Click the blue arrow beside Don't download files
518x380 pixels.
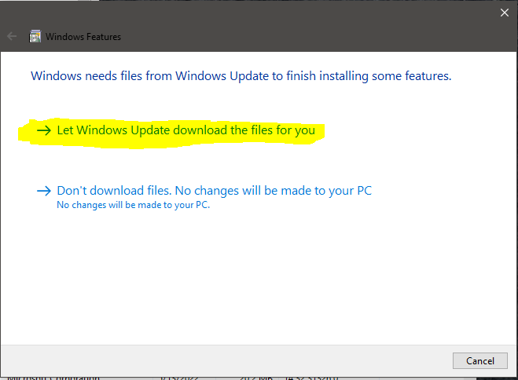[44, 191]
